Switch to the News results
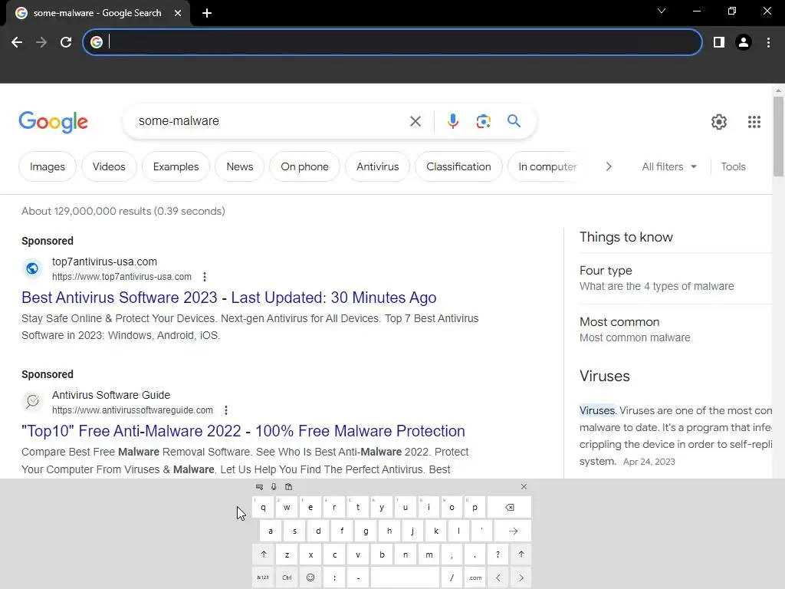The height and width of the screenshot is (589, 785). pos(240,166)
